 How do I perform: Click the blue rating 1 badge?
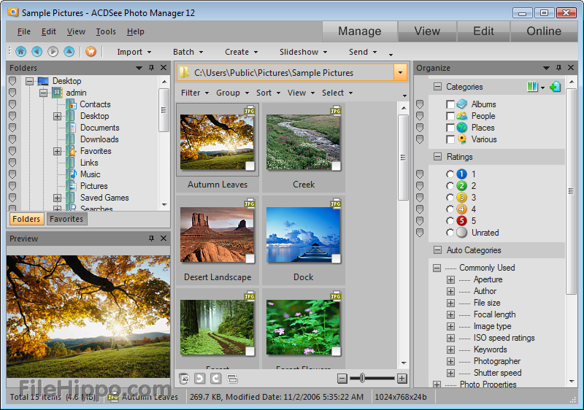click(x=461, y=174)
